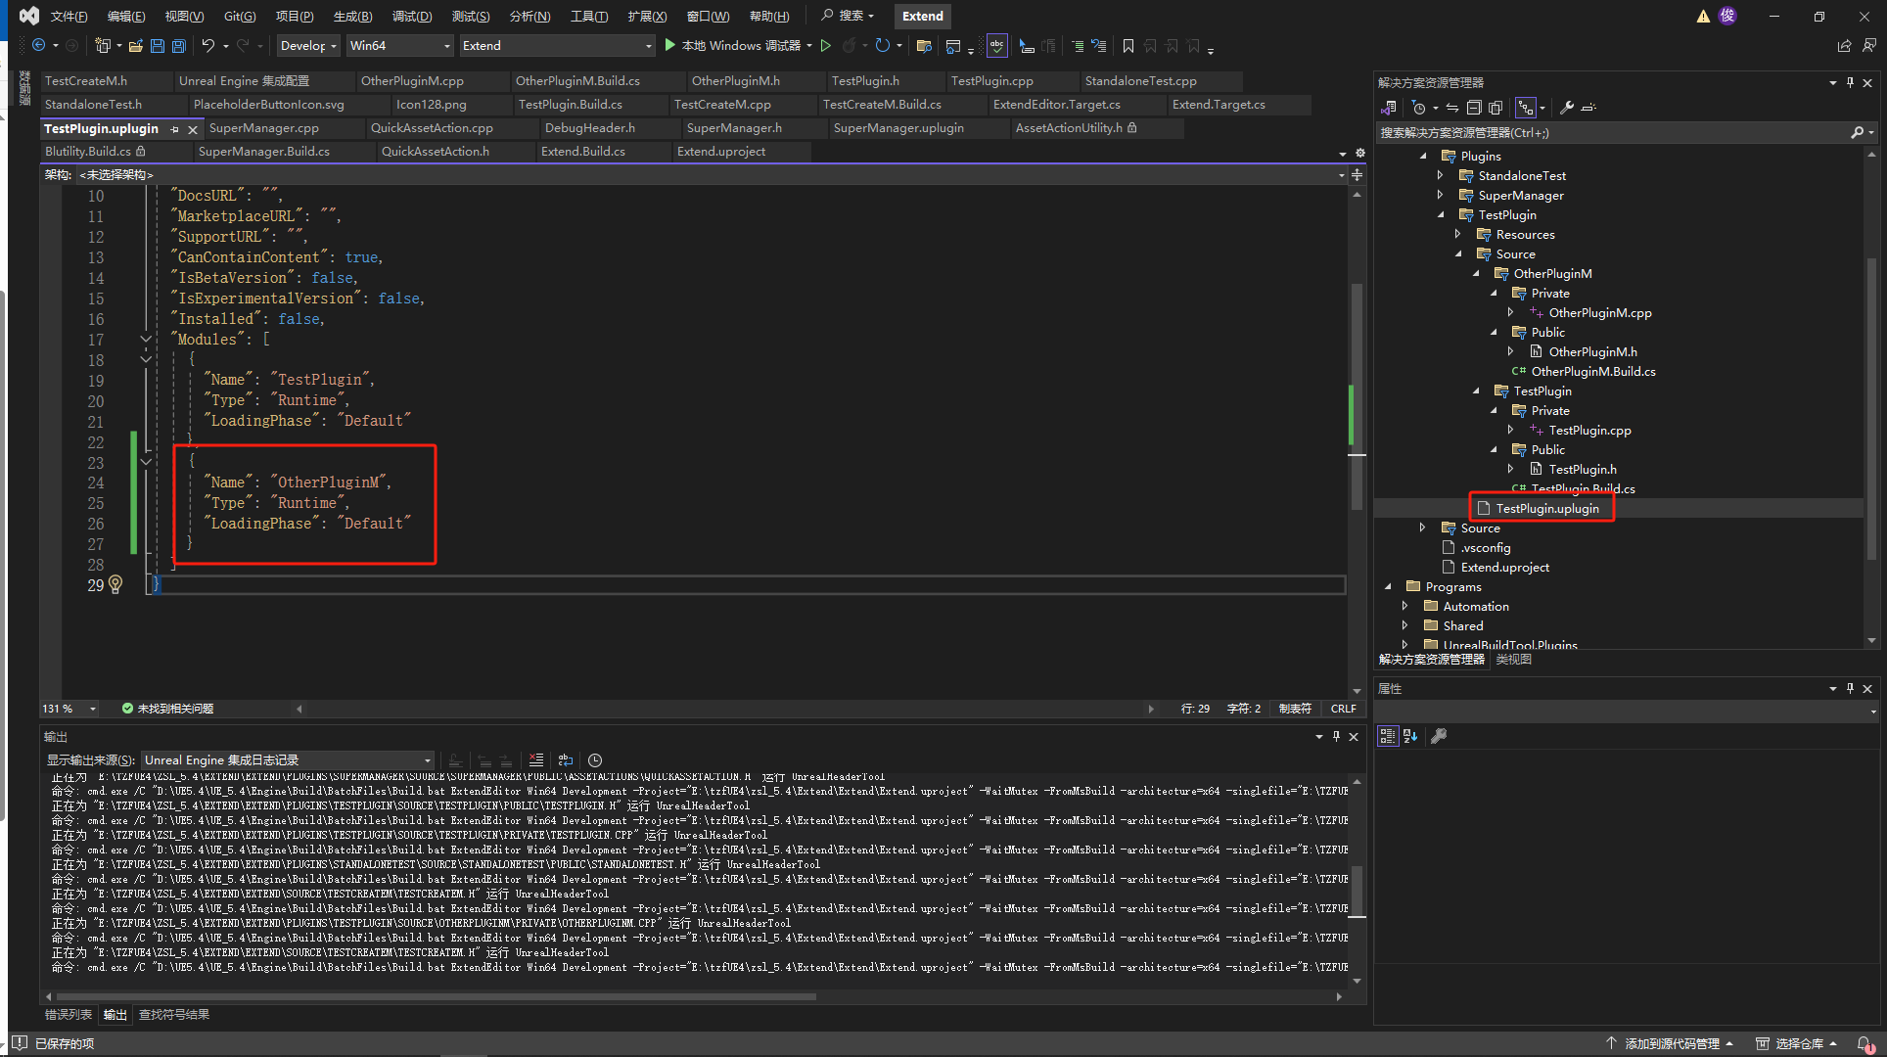Screen dimensions: 1887x1057
Task: Click the Save All toolbar icon
Action: click(178, 46)
